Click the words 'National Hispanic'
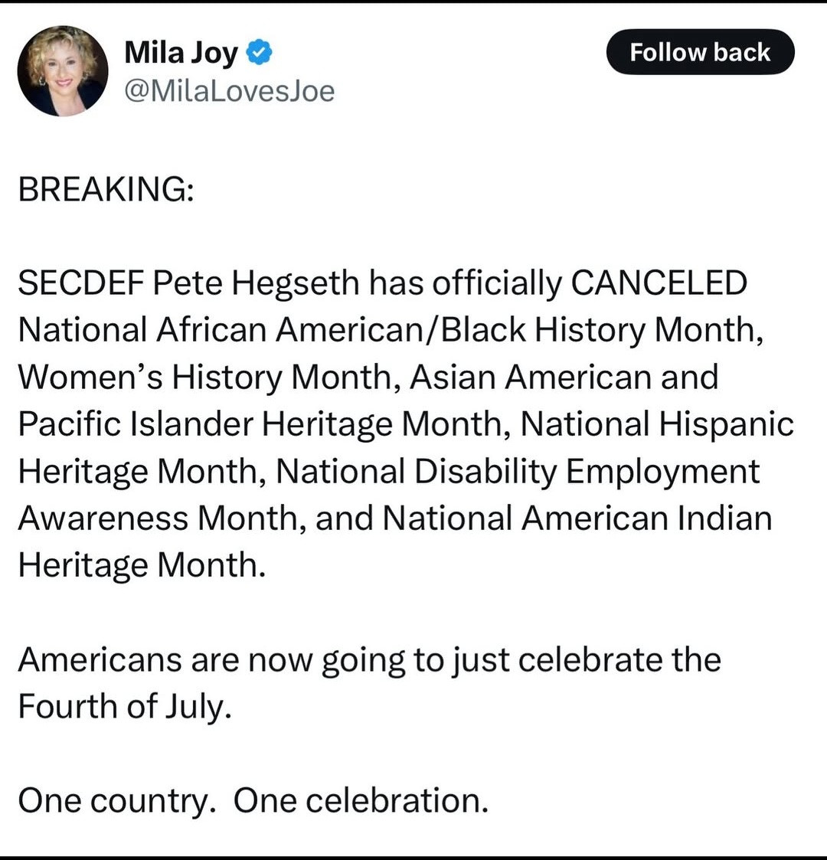 [x=657, y=424]
